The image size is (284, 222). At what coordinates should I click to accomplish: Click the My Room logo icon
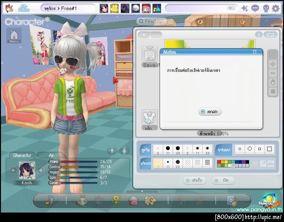pos(24,9)
